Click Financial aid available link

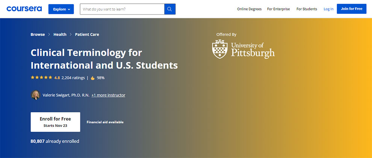tap(105, 122)
